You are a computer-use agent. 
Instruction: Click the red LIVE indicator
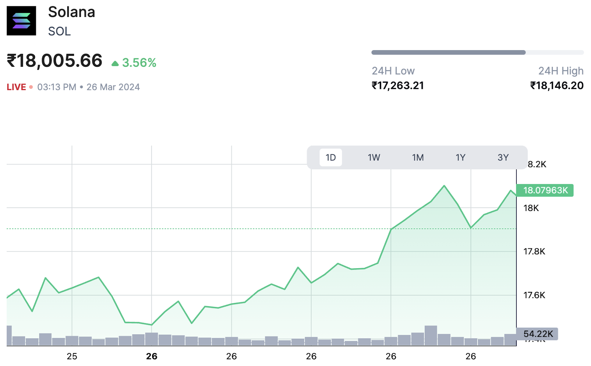[16, 87]
